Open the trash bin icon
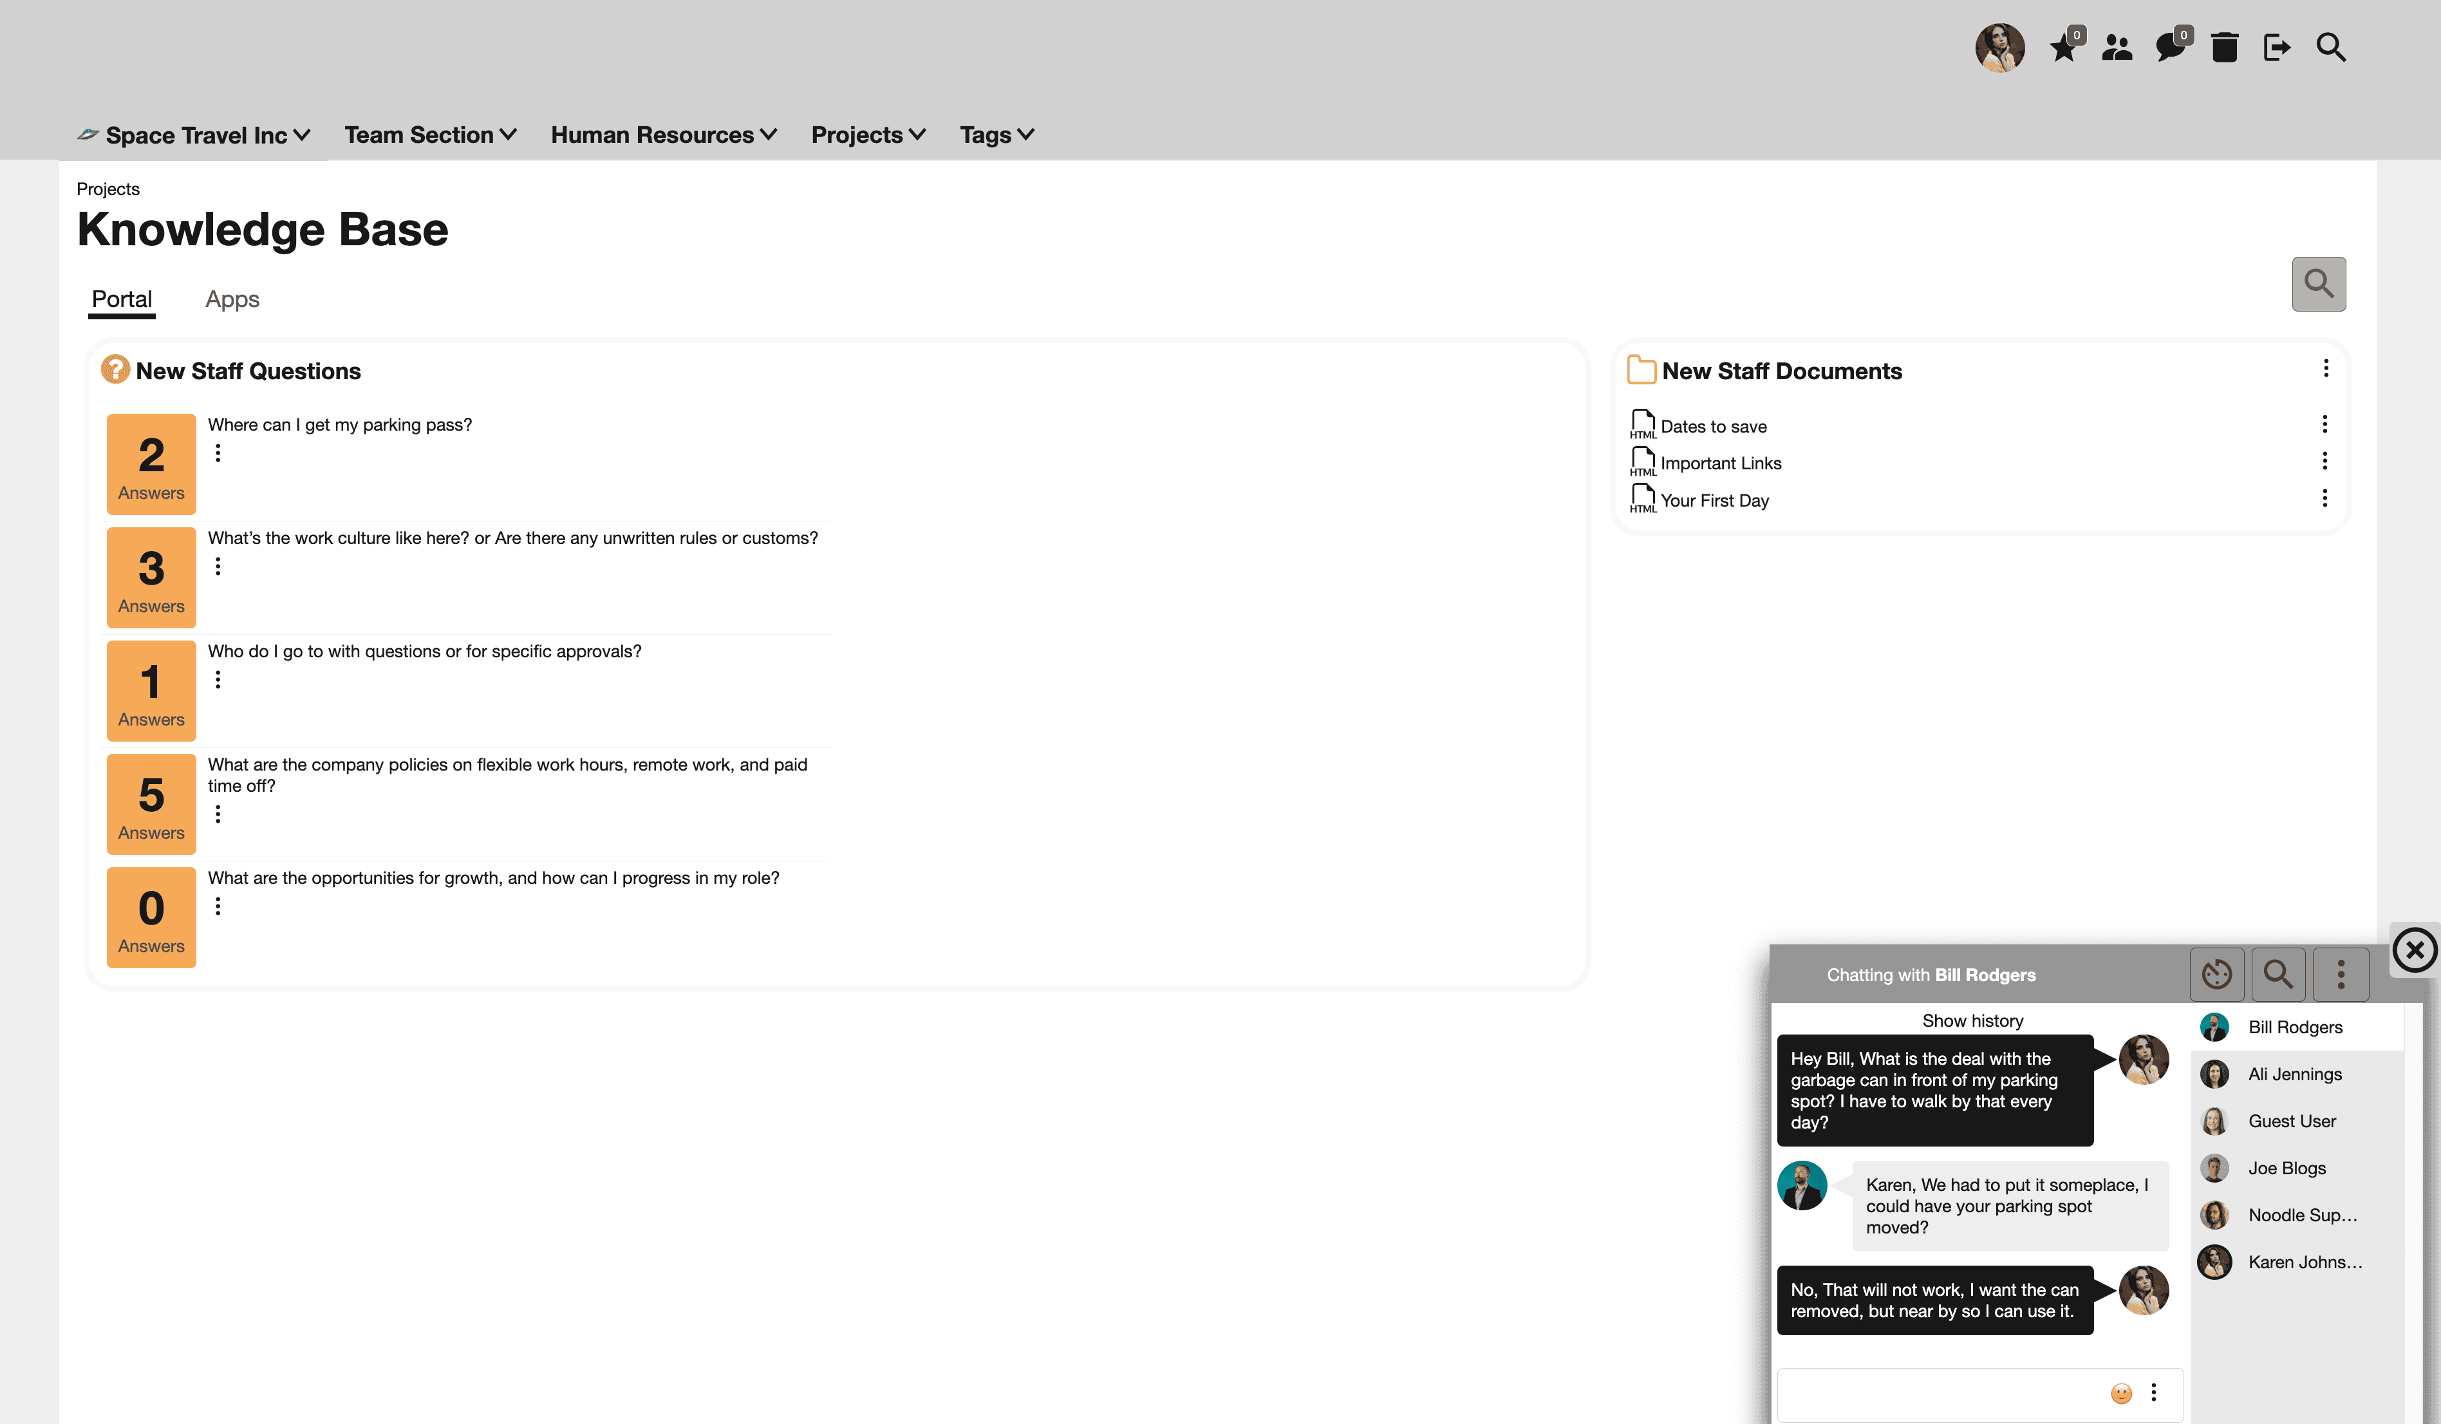2441x1424 pixels. point(2225,46)
